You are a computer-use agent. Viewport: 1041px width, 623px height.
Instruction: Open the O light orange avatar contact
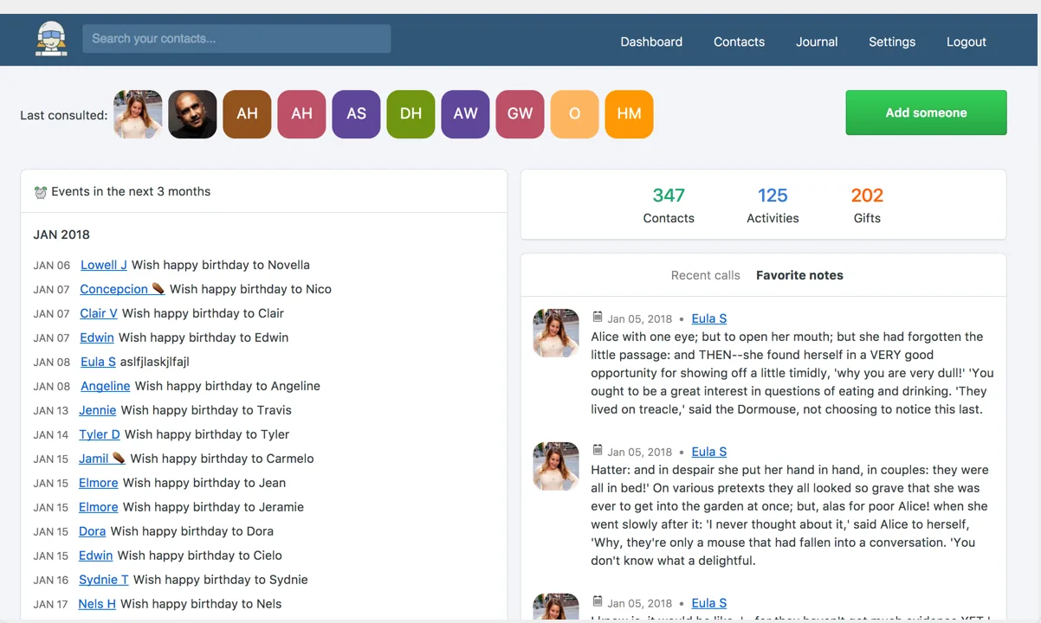574,114
